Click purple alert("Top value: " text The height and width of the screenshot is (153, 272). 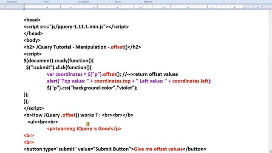[68, 81]
